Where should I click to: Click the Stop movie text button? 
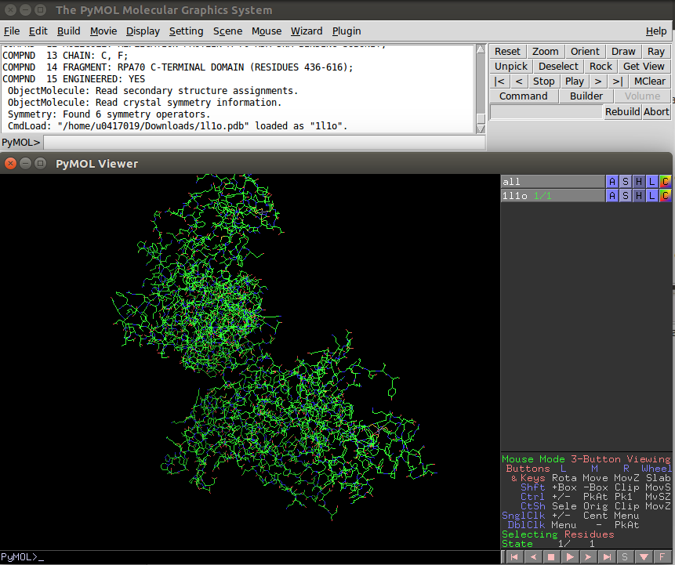click(544, 81)
